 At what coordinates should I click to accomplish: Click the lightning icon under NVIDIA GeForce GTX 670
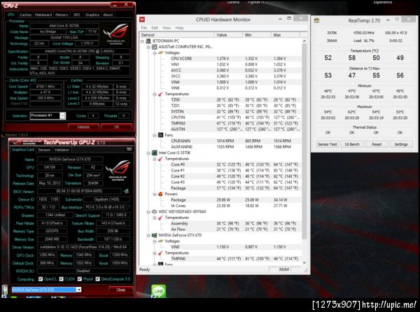160,241
